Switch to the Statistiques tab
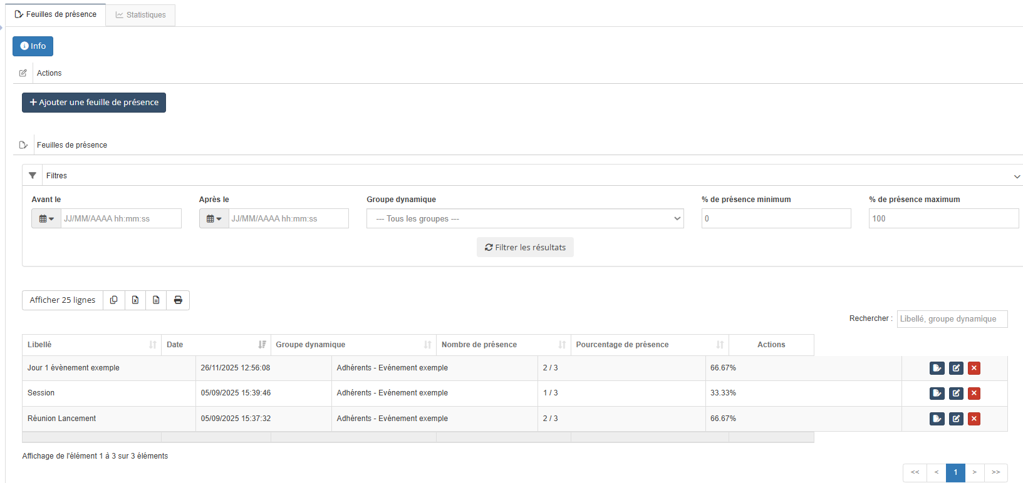1023x483 pixels. 140,15
